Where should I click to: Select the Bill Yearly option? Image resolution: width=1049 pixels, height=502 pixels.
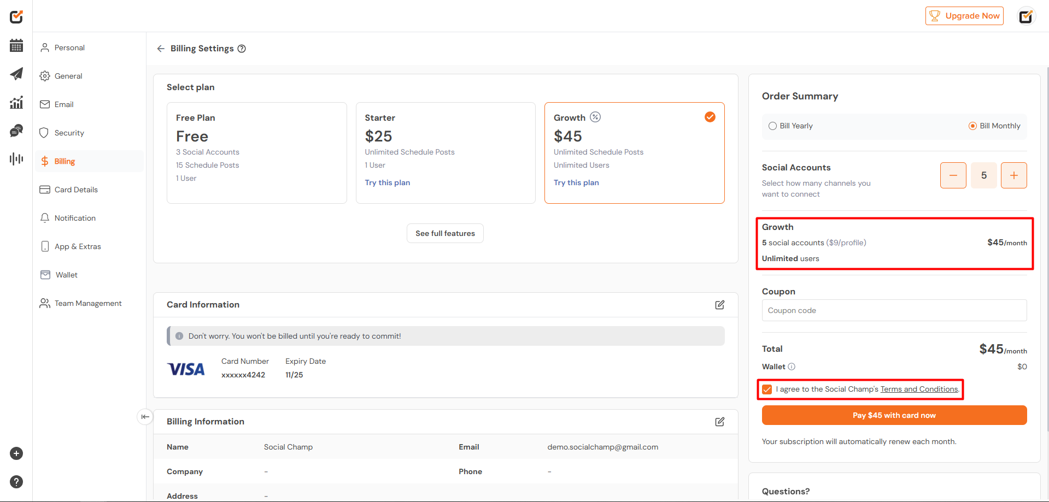click(x=790, y=126)
